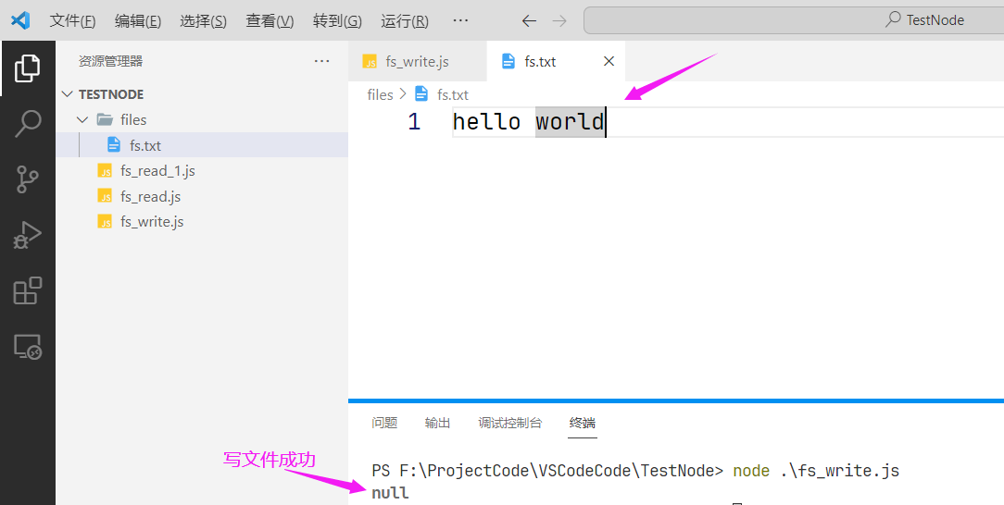Open fs_read.js from explorer
The height and width of the screenshot is (505, 1004).
point(202,196)
